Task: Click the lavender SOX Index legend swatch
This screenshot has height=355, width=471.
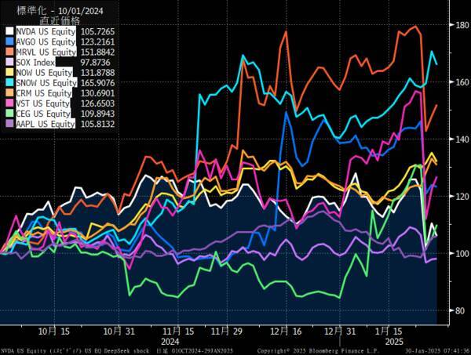Action: 10,62
